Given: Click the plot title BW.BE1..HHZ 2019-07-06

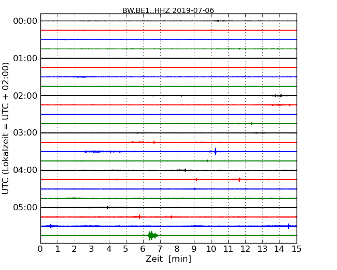Looking at the screenshot, I should click(168, 10).
